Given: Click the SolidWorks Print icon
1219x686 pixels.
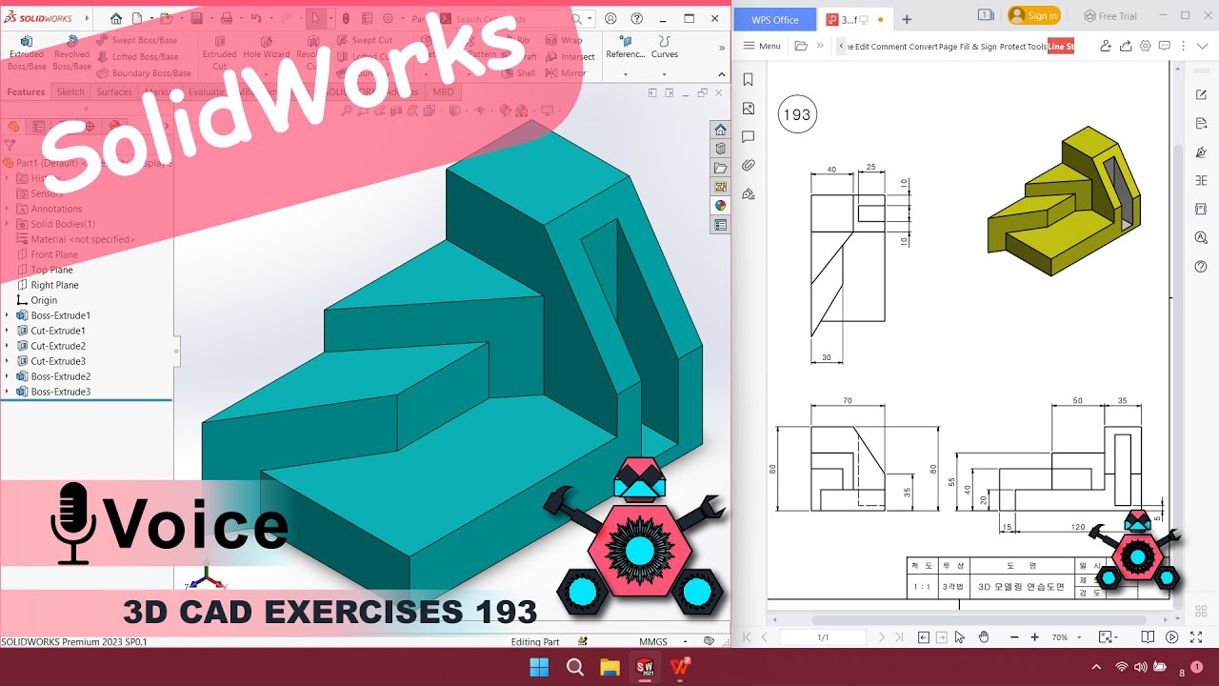Looking at the screenshot, I should [x=227, y=18].
